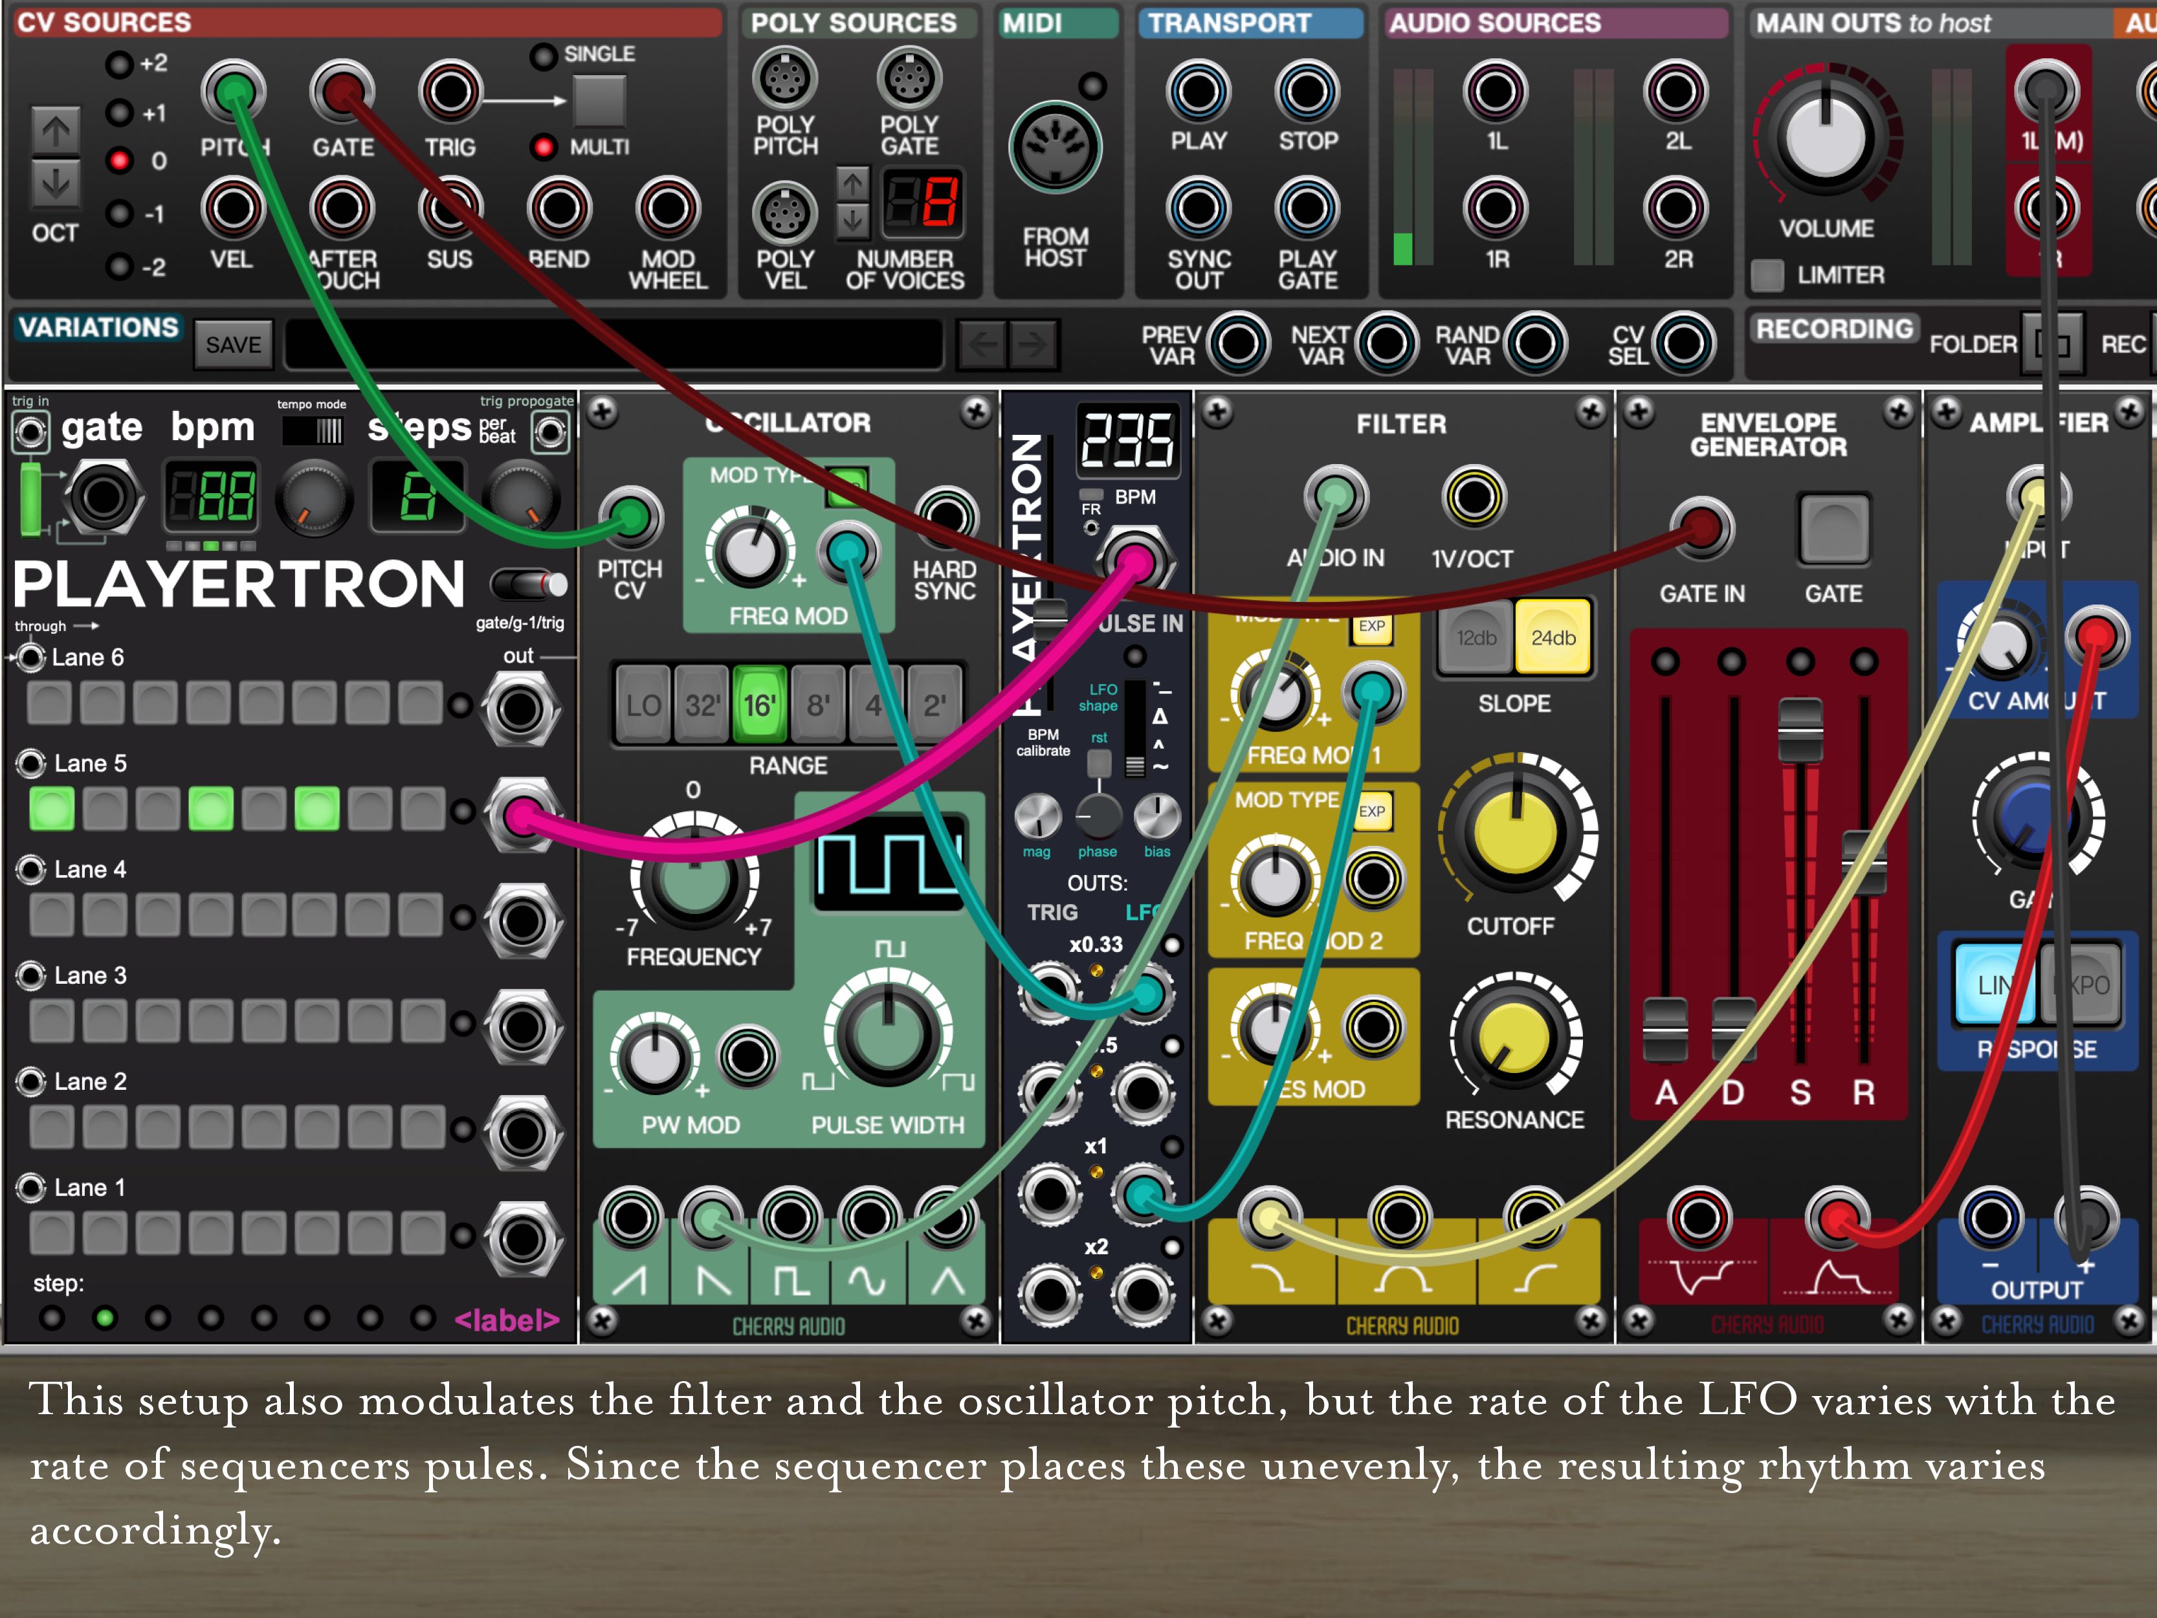Image resolution: width=2157 pixels, height=1618 pixels.
Task: Click the MIDI From Host connector
Action: pos(1055,148)
